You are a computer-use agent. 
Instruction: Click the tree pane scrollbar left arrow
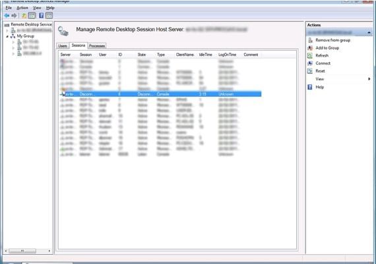[6, 251]
